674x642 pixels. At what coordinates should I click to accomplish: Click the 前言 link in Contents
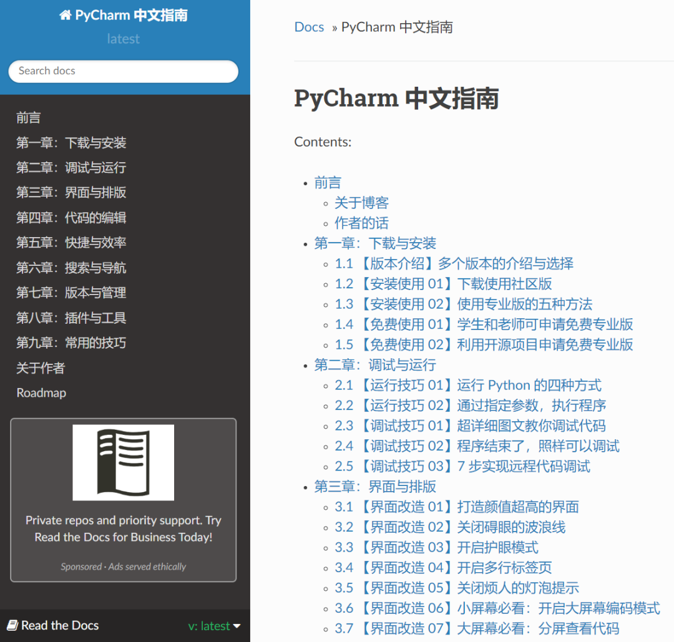pos(328,183)
